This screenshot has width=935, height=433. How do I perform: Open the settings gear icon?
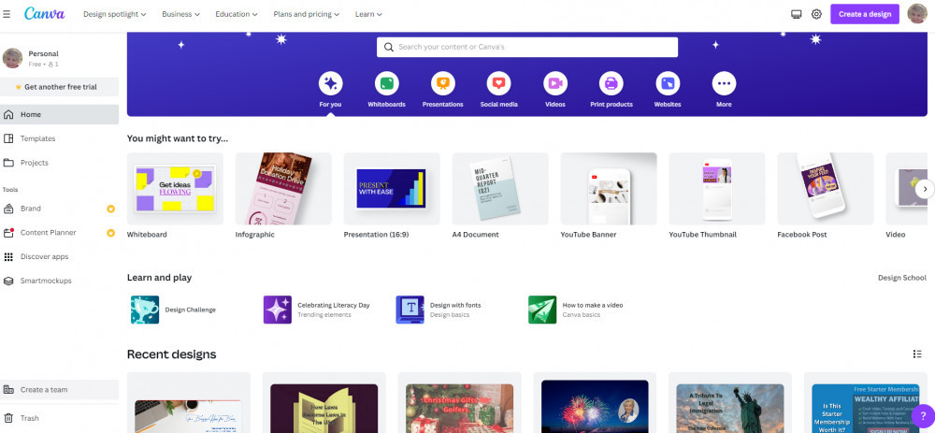point(816,14)
